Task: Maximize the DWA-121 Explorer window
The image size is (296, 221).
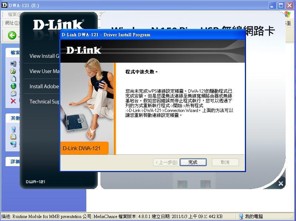Action: click(x=281, y=6)
